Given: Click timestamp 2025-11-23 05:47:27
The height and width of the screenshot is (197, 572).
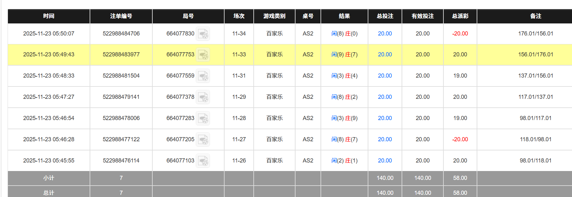Looking at the screenshot, I should click(x=49, y=97).
